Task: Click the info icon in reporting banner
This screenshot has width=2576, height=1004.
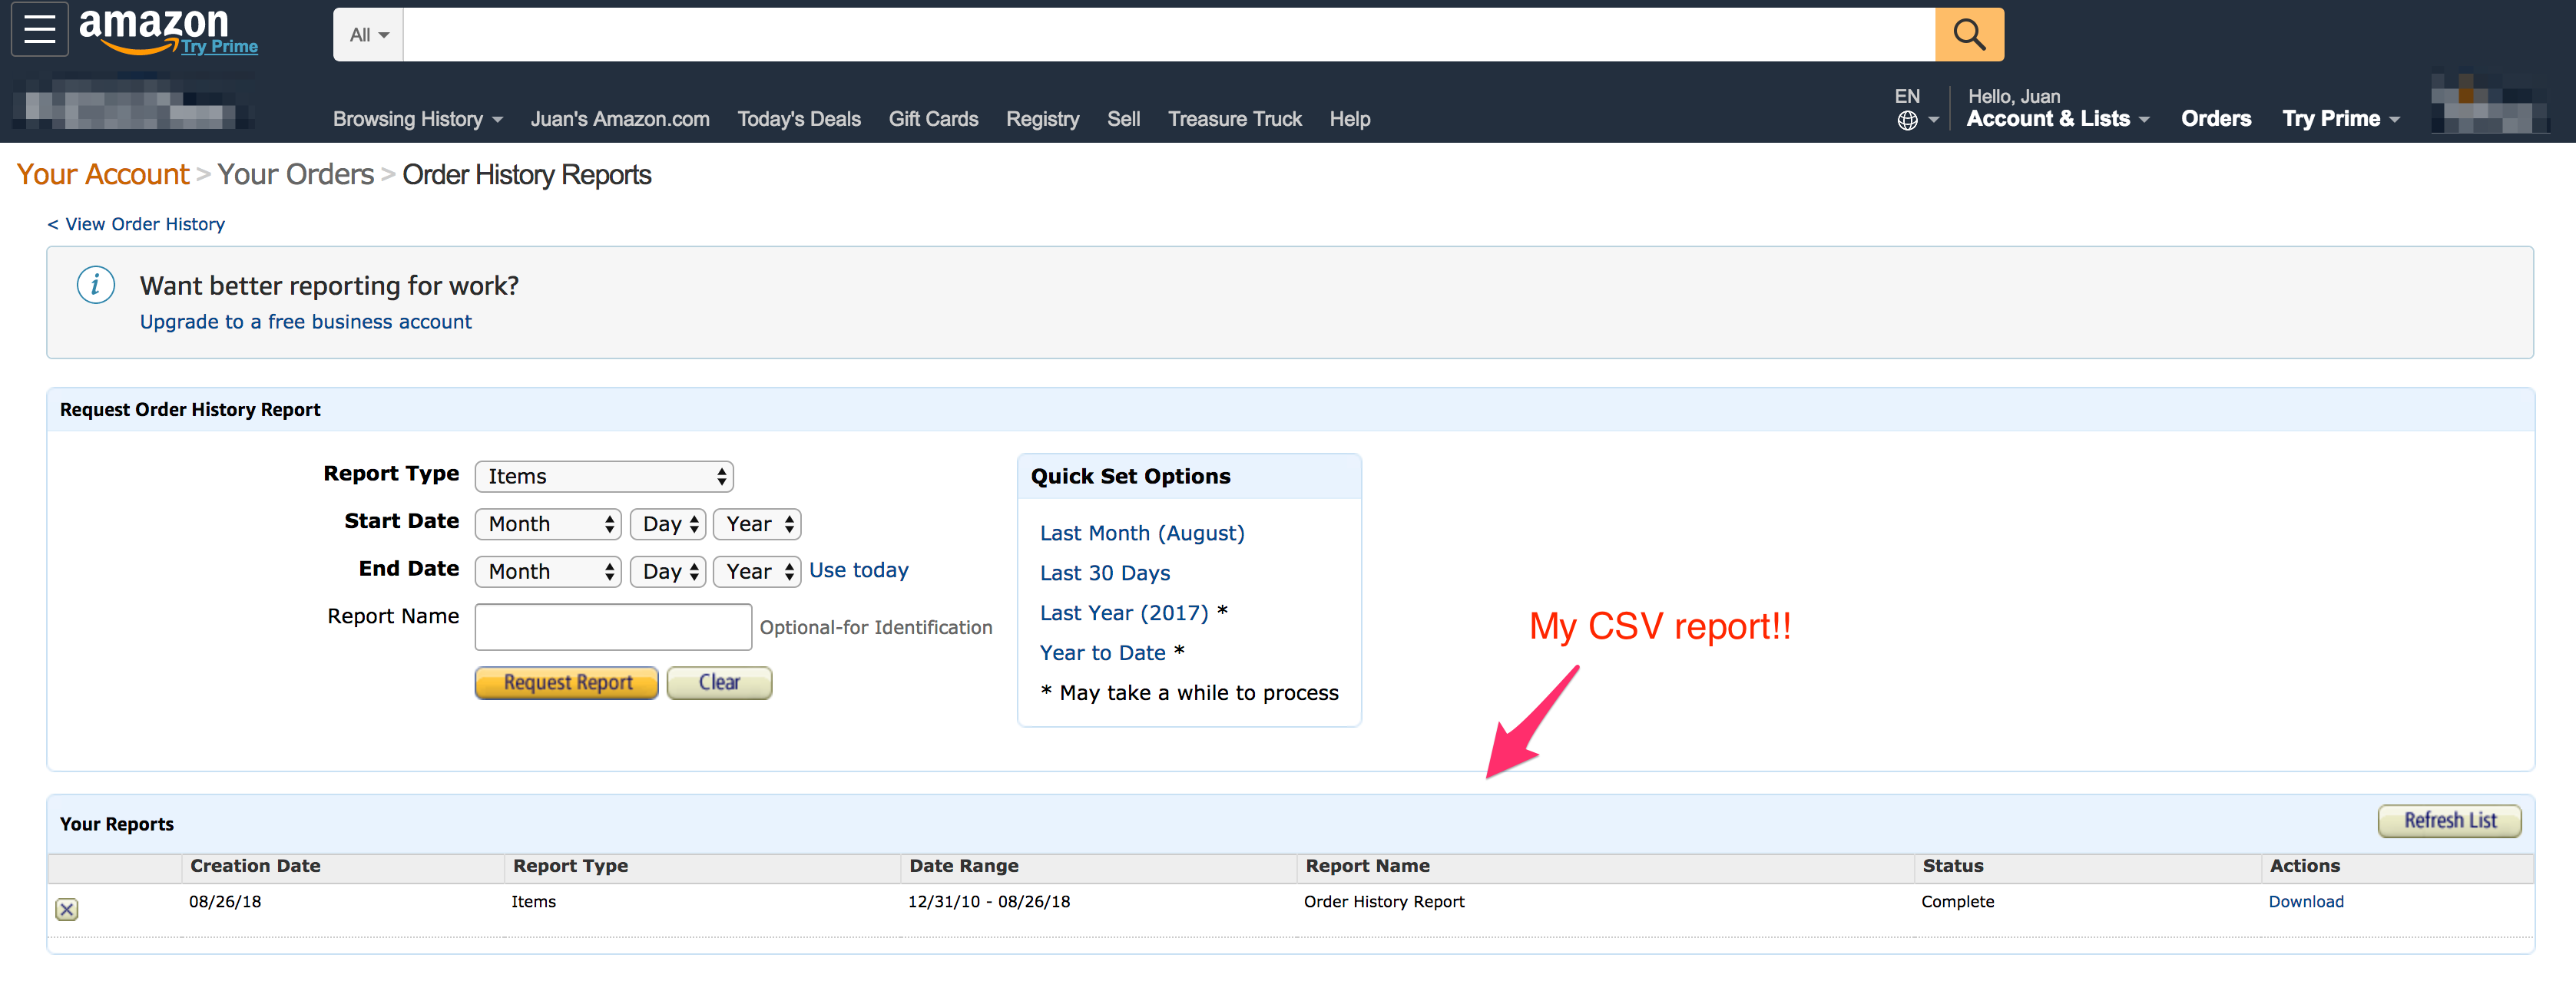Action: click(x=96, y=286)
